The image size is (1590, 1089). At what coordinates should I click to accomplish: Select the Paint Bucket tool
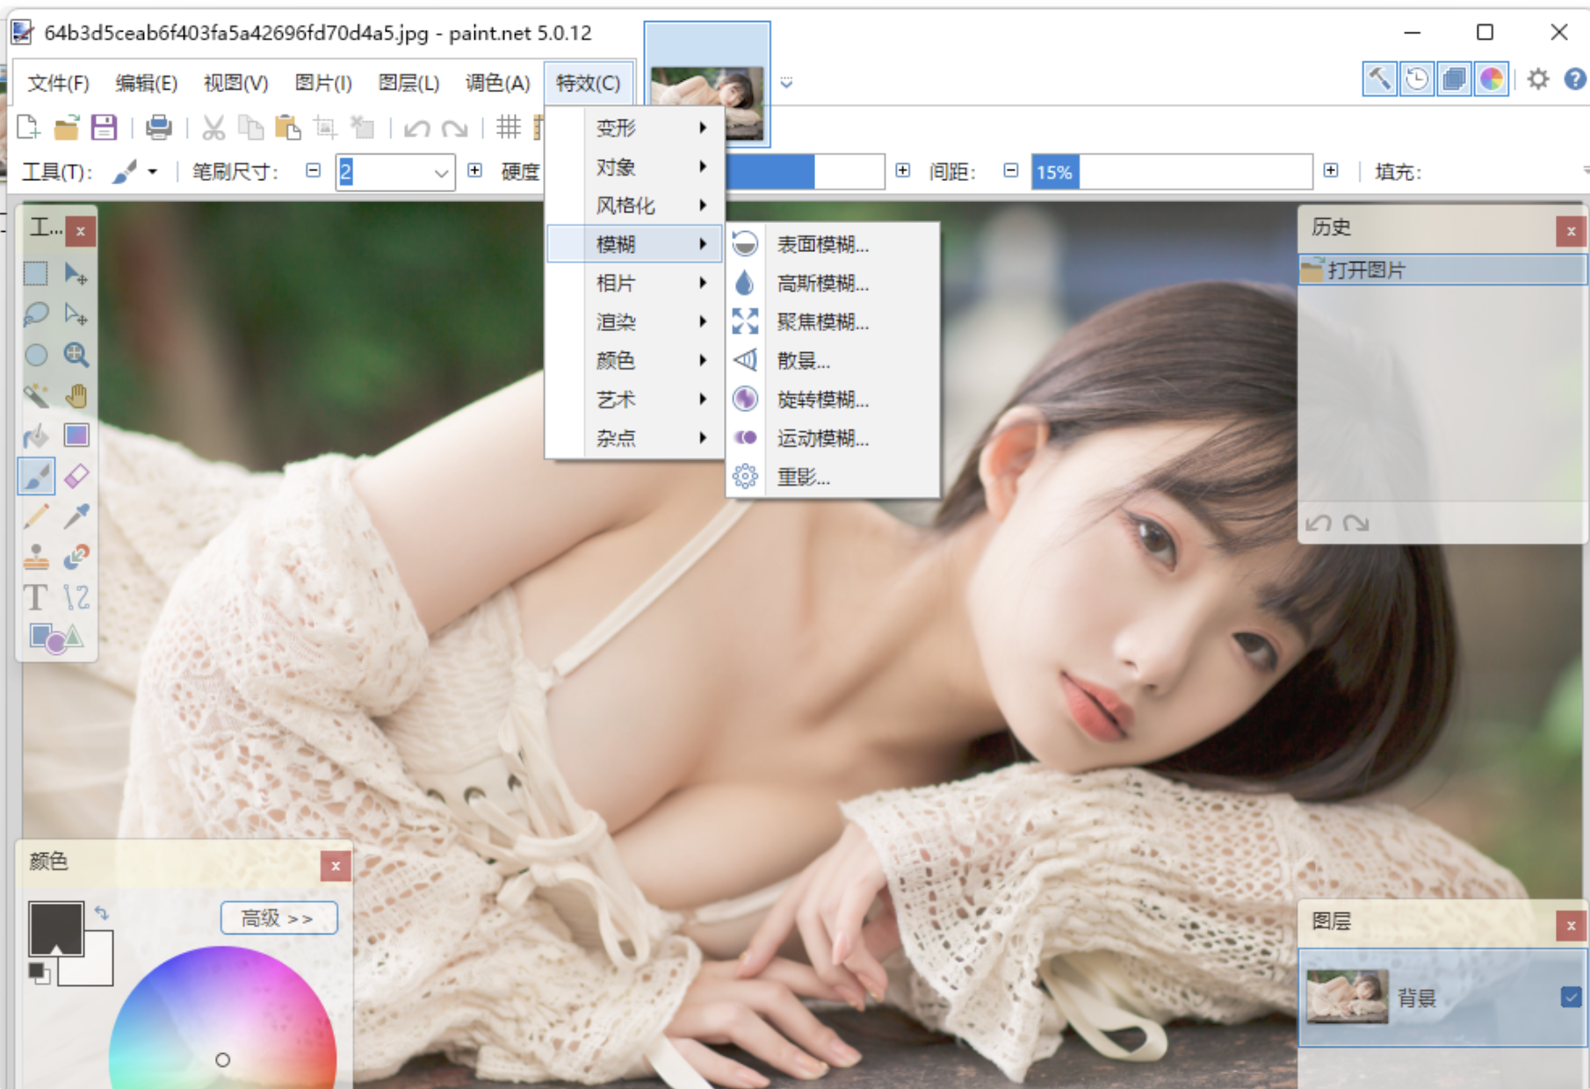[36, 435]
